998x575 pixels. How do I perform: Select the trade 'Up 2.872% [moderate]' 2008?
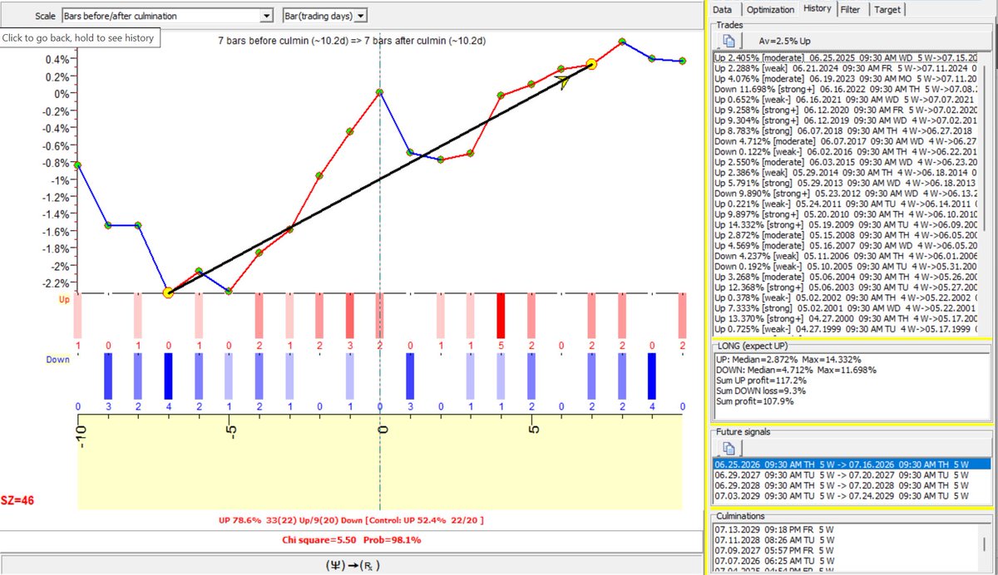(x=845, y=235)
